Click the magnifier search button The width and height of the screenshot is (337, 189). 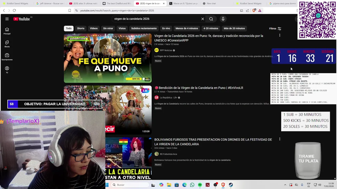point(211,19)
